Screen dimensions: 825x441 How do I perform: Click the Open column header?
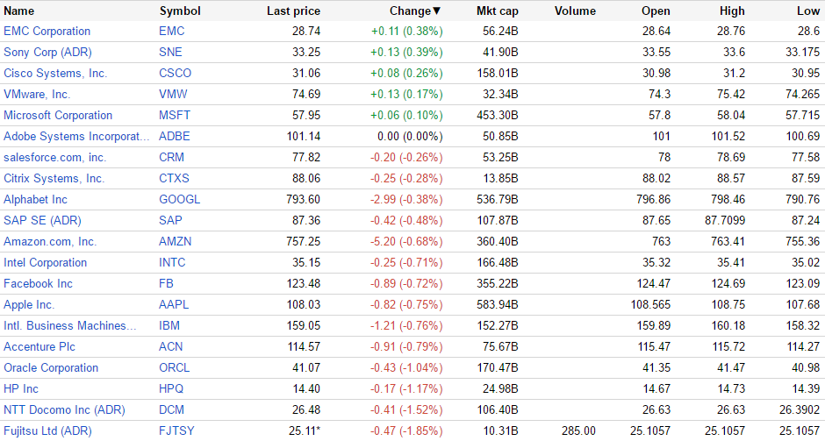click(656, 11)
